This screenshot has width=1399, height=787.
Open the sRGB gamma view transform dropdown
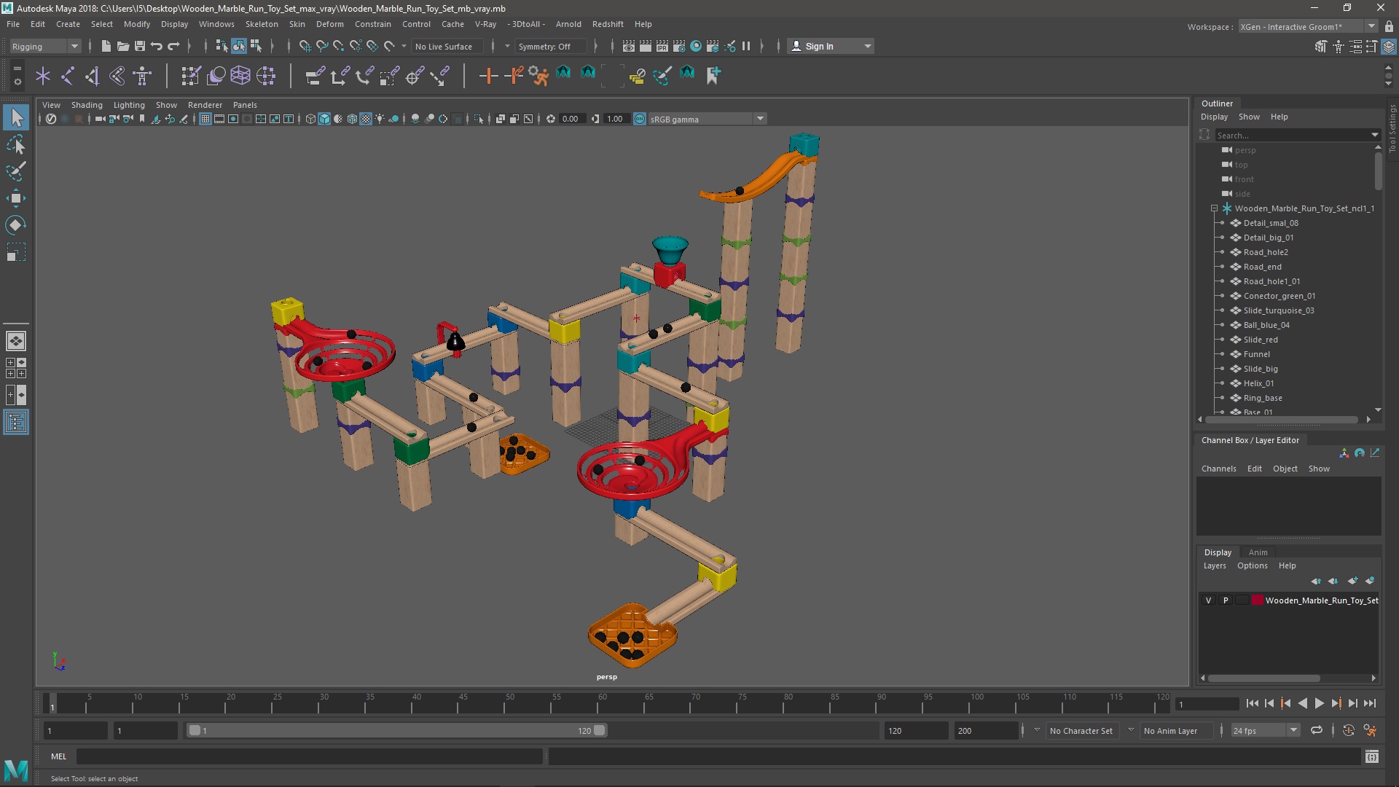[x=707, y=119]
